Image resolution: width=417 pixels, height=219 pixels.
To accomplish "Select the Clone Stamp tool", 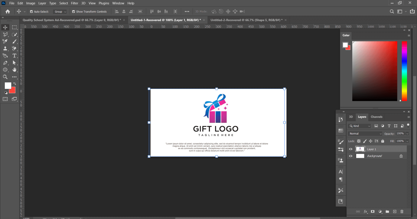I will coord(5,48).
